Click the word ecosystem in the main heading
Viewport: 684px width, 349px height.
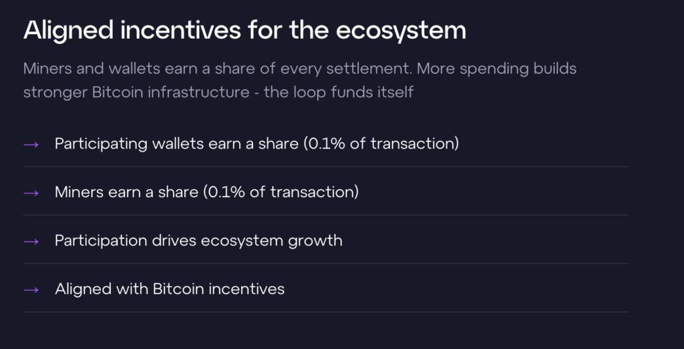(401, 31)
